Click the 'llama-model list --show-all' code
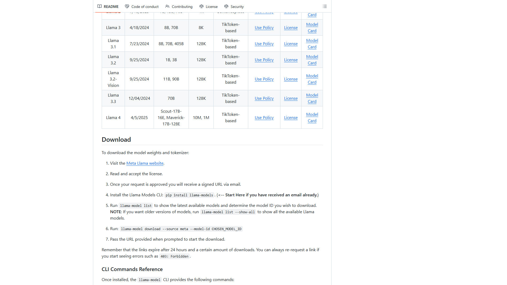507x285 pixels. pos(228,212)
